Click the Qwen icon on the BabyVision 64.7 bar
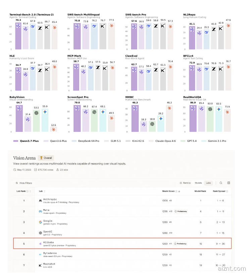 pos(19,108)
